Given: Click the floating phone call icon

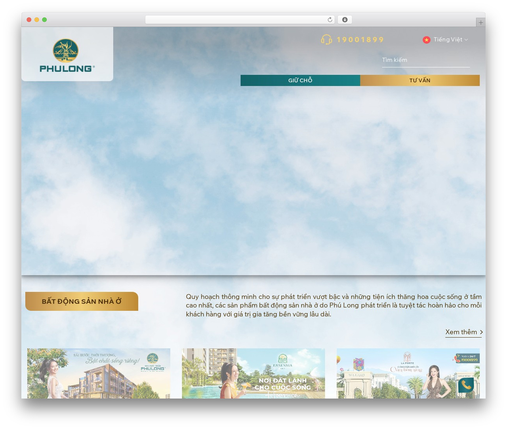Looking at the screenshot, I should click(x=466, y=385).
